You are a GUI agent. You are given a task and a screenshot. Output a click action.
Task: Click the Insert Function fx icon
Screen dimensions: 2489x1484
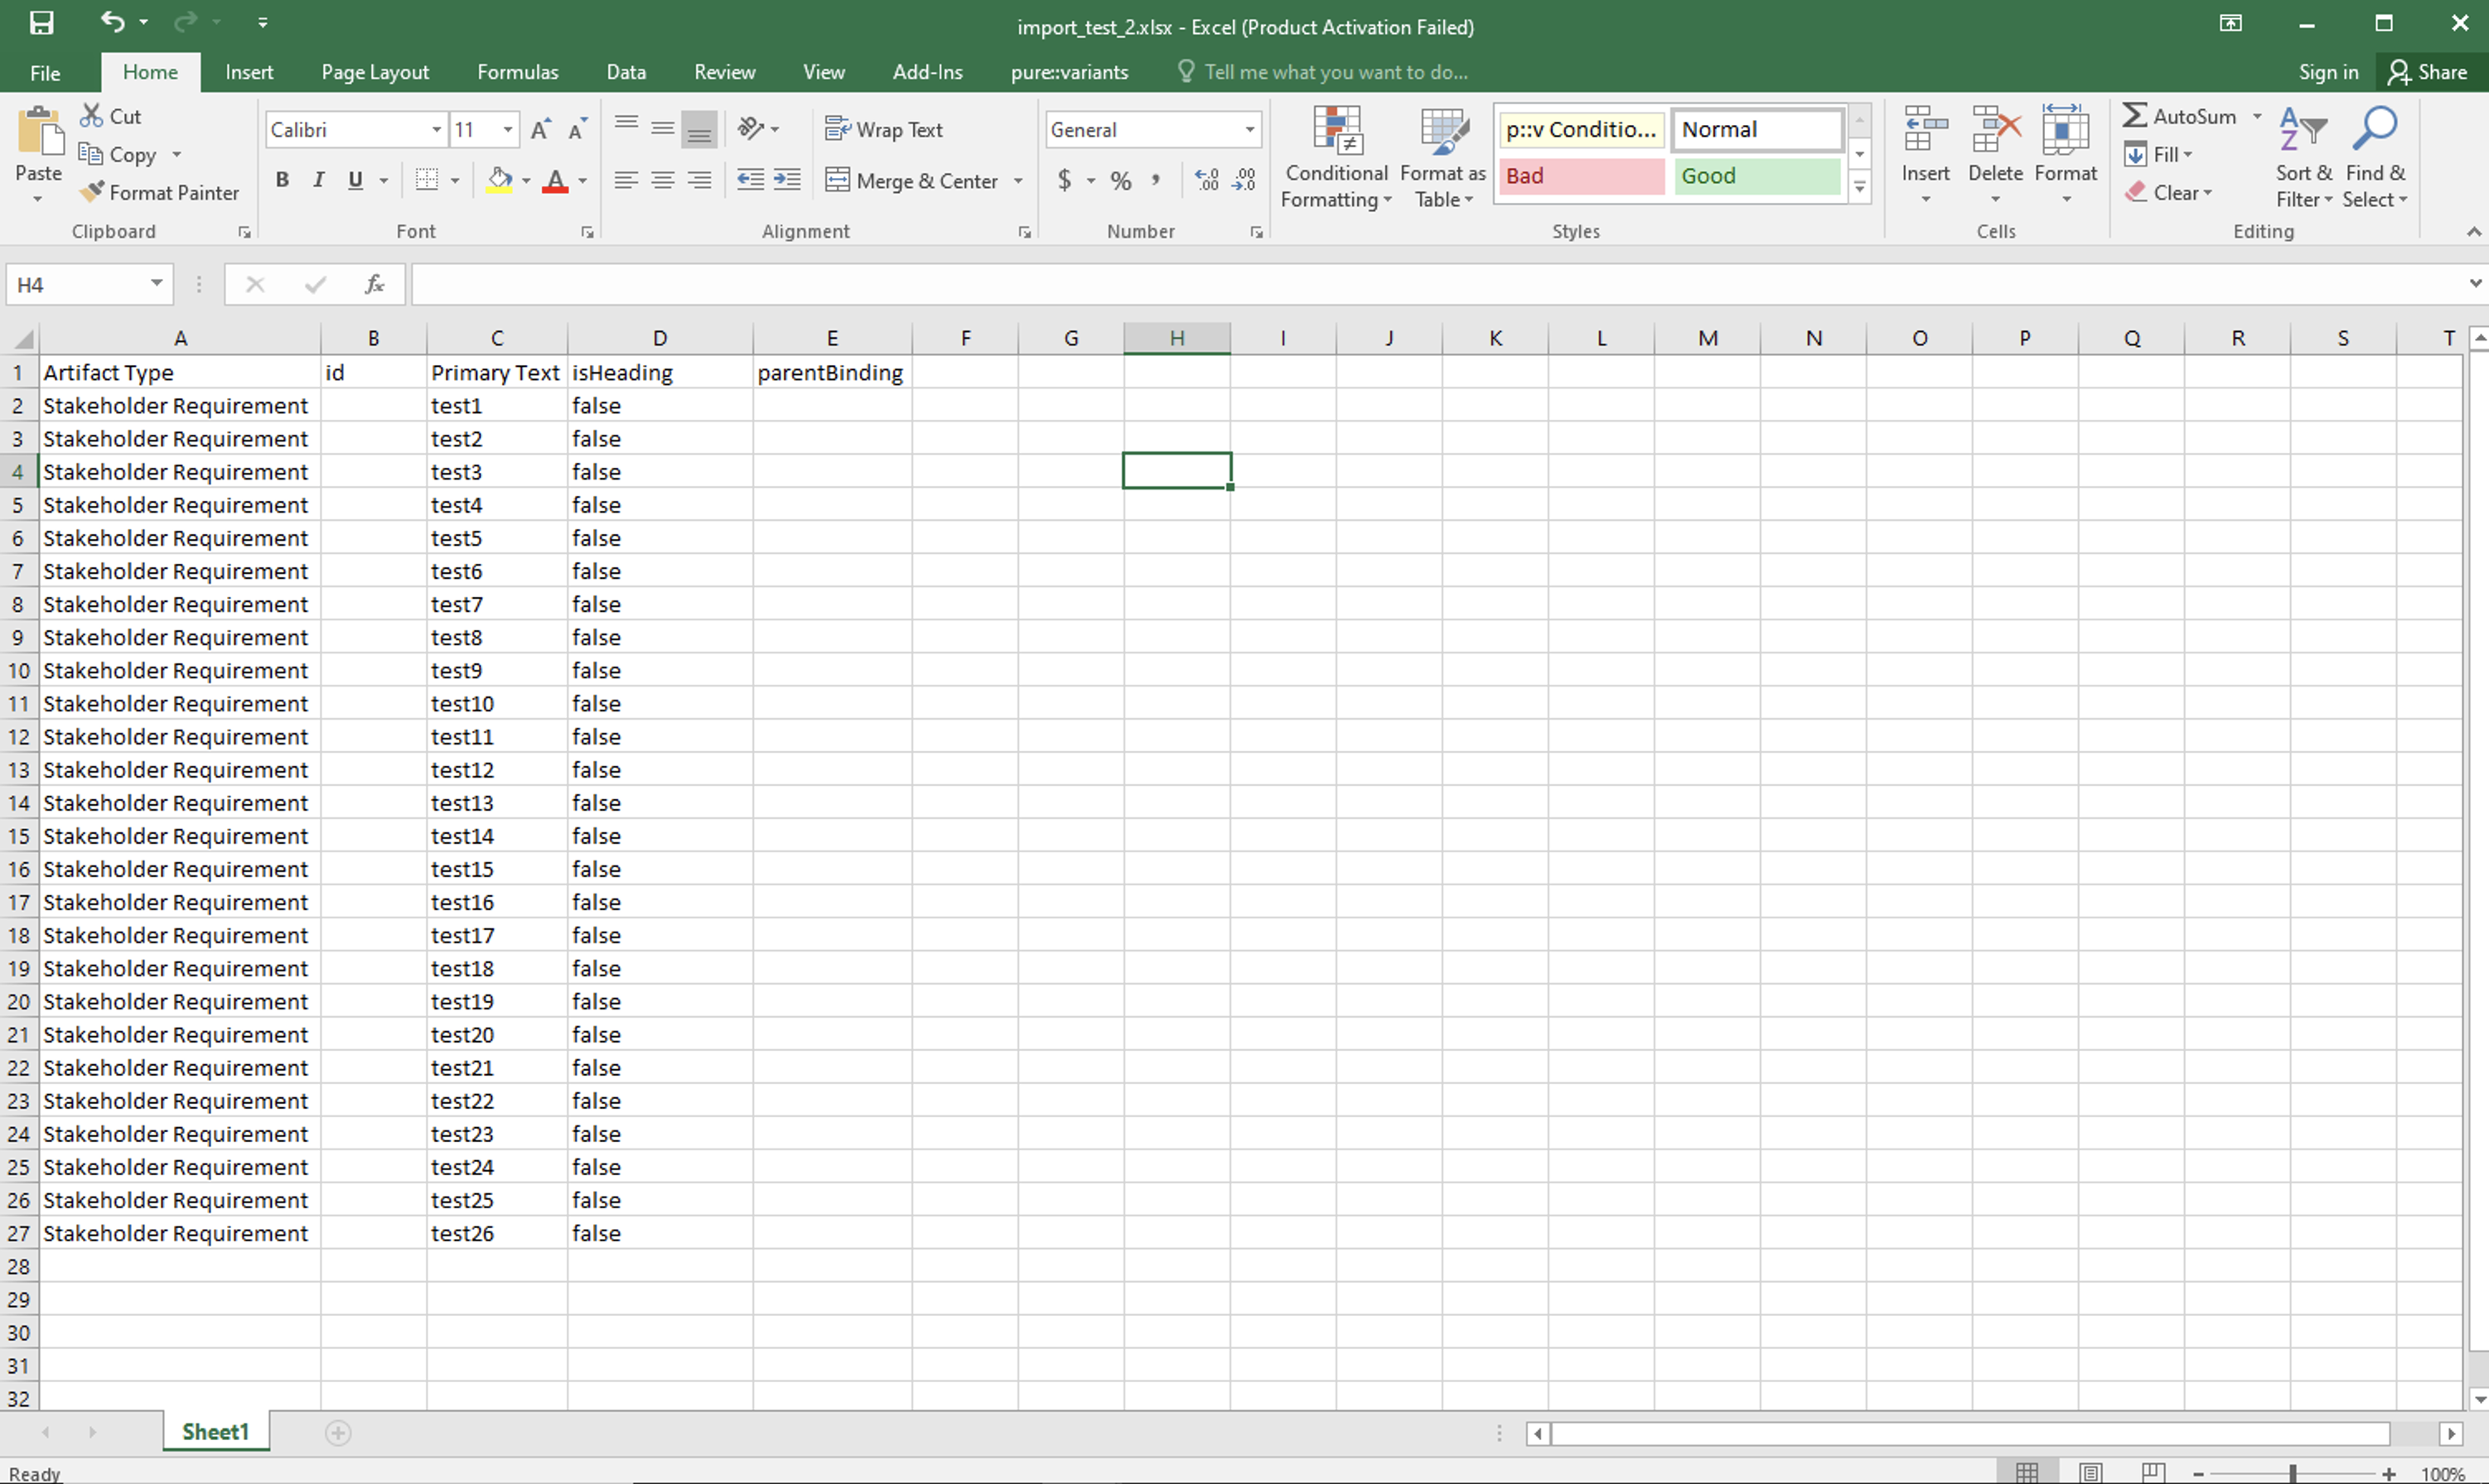coord(375,285)
